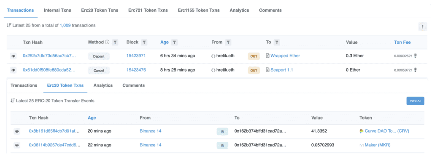The width and height of the screenshot is (432, 162).
Task: Open the To column filter icon
Action: pyautogui.click(x=277, y=42)
